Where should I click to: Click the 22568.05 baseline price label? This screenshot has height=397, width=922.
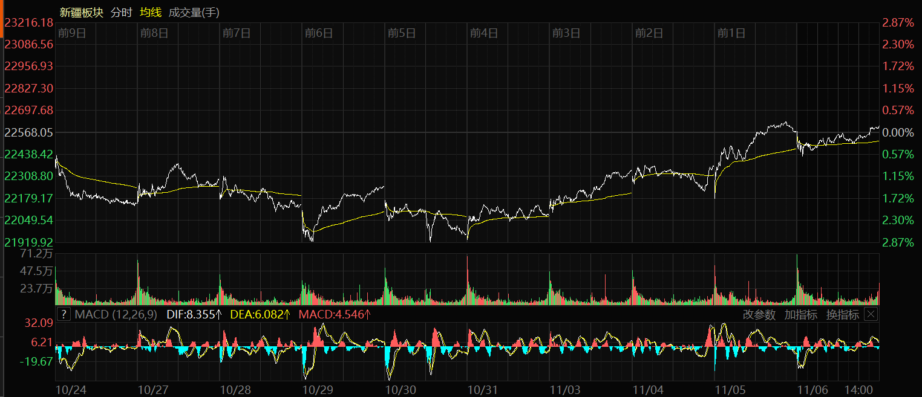28,132
